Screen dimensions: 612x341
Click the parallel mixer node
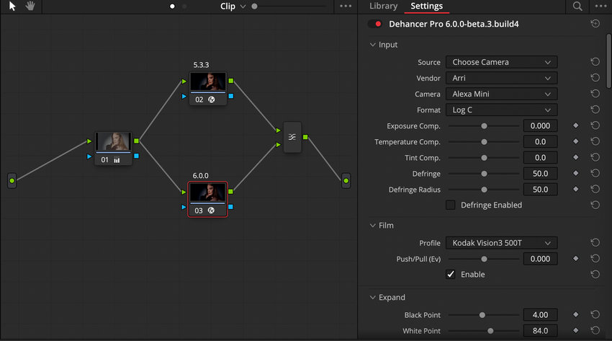pyautogui.click(x=292, y=137)
